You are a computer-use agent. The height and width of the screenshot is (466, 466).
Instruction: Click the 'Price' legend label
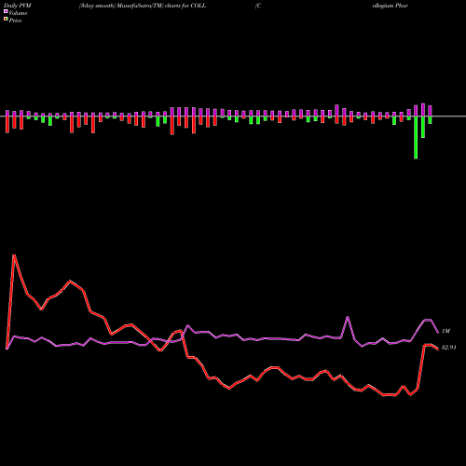coord(15,21)
